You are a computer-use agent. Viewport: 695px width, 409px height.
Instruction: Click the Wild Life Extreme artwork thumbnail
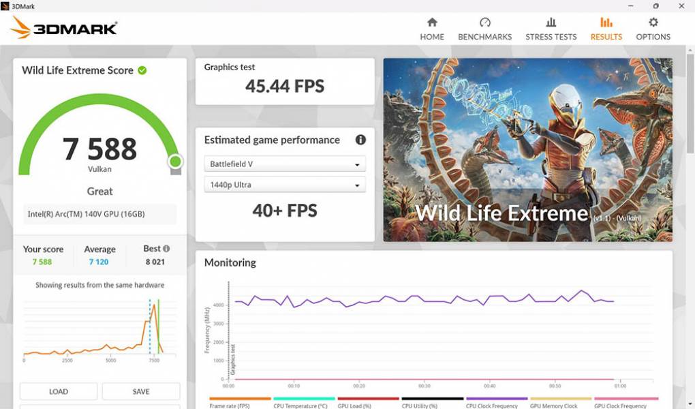point(527,150)
